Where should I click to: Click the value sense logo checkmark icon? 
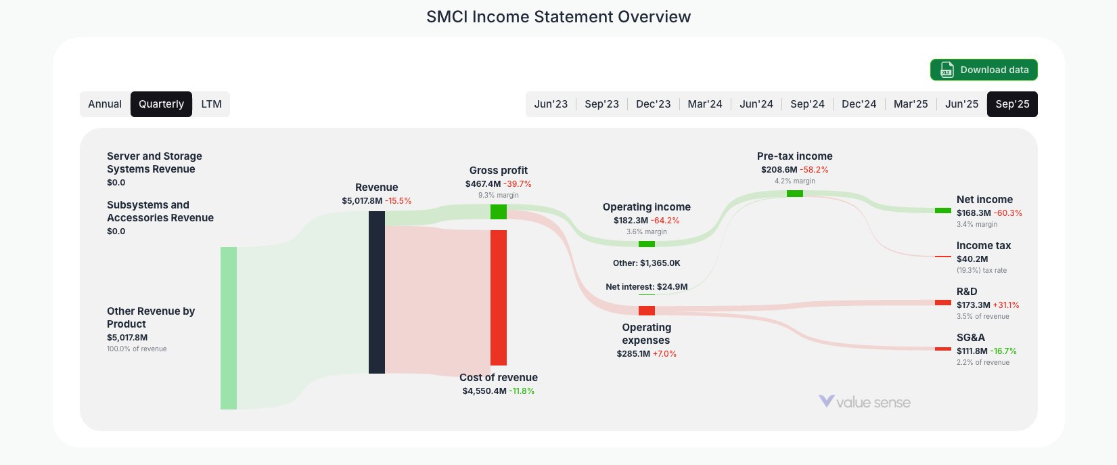[x=825, y=401]
